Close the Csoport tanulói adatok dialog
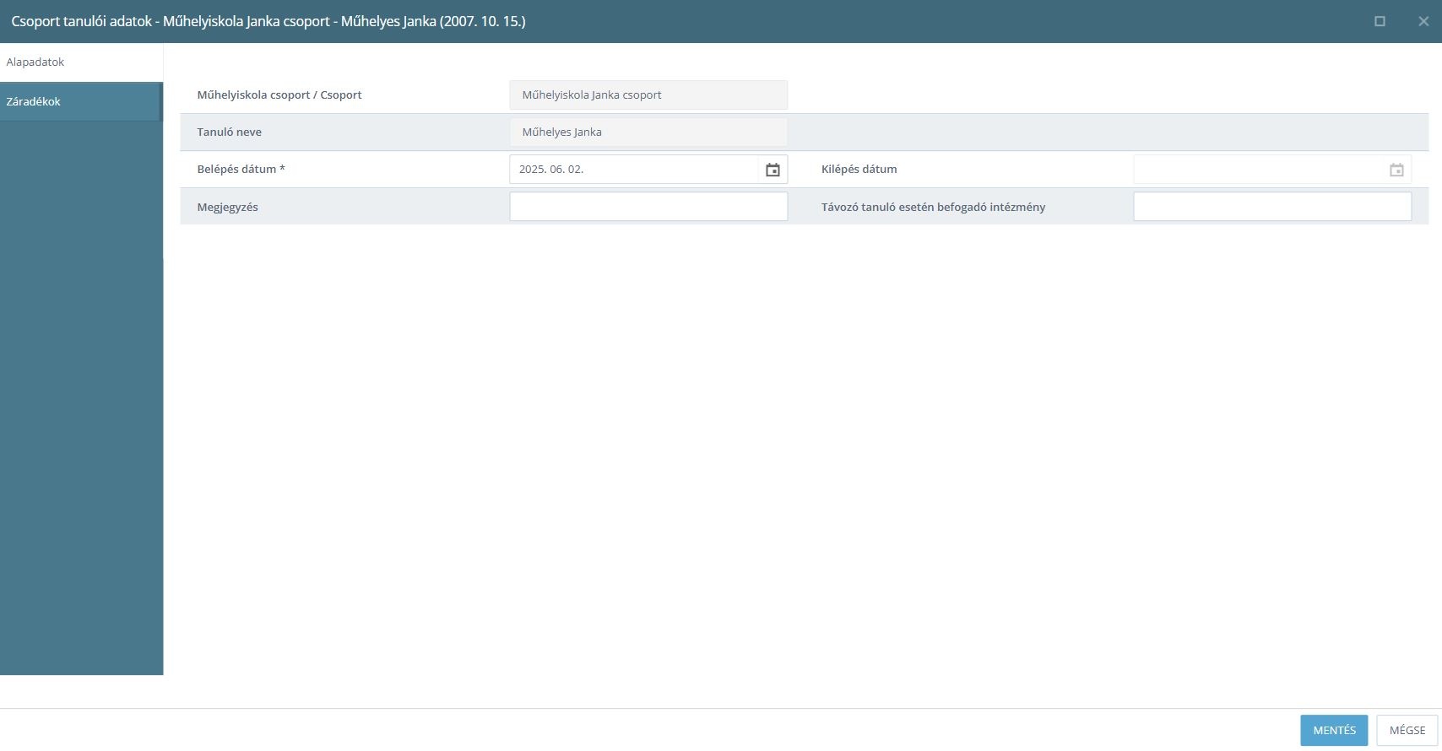The width and height of the screenshot is (1442, 751). coord(1423,21)
